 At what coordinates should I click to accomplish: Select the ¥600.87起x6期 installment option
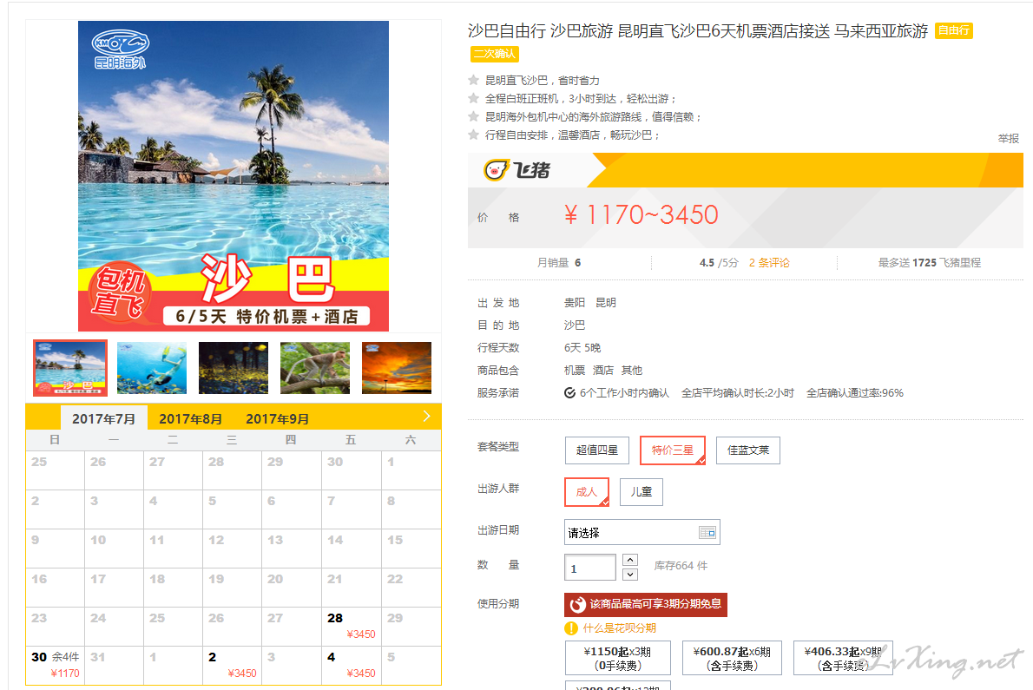point(732,658)
